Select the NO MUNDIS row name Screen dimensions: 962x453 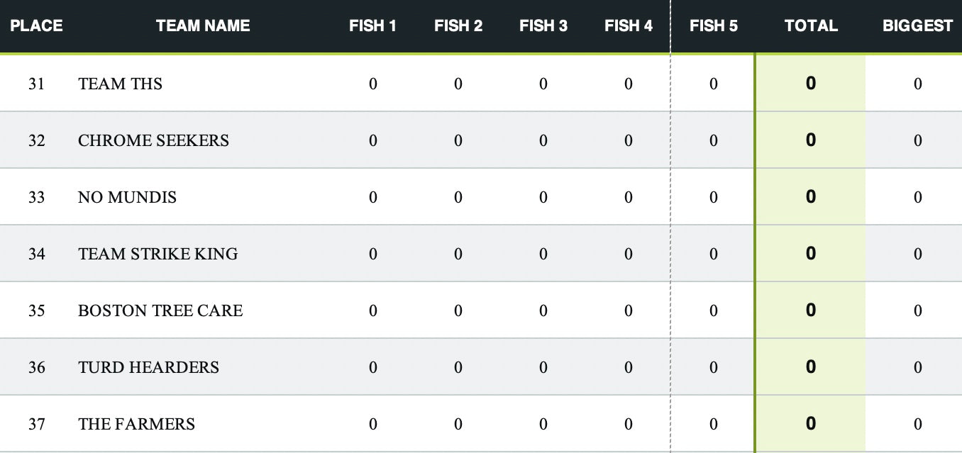pos(127,197)
